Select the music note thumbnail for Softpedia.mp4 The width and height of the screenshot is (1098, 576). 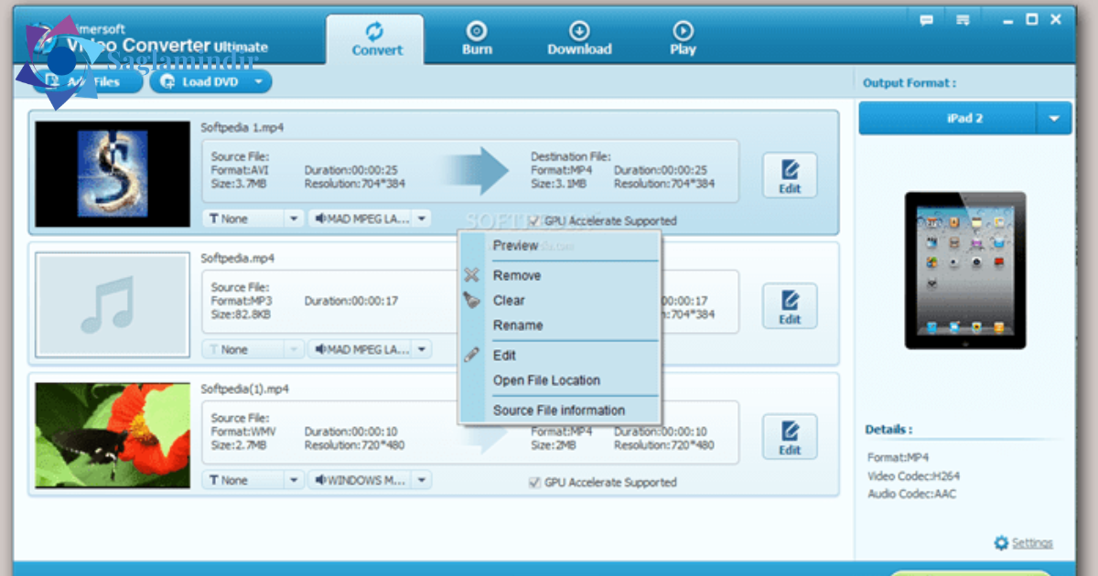pos(113,304)
